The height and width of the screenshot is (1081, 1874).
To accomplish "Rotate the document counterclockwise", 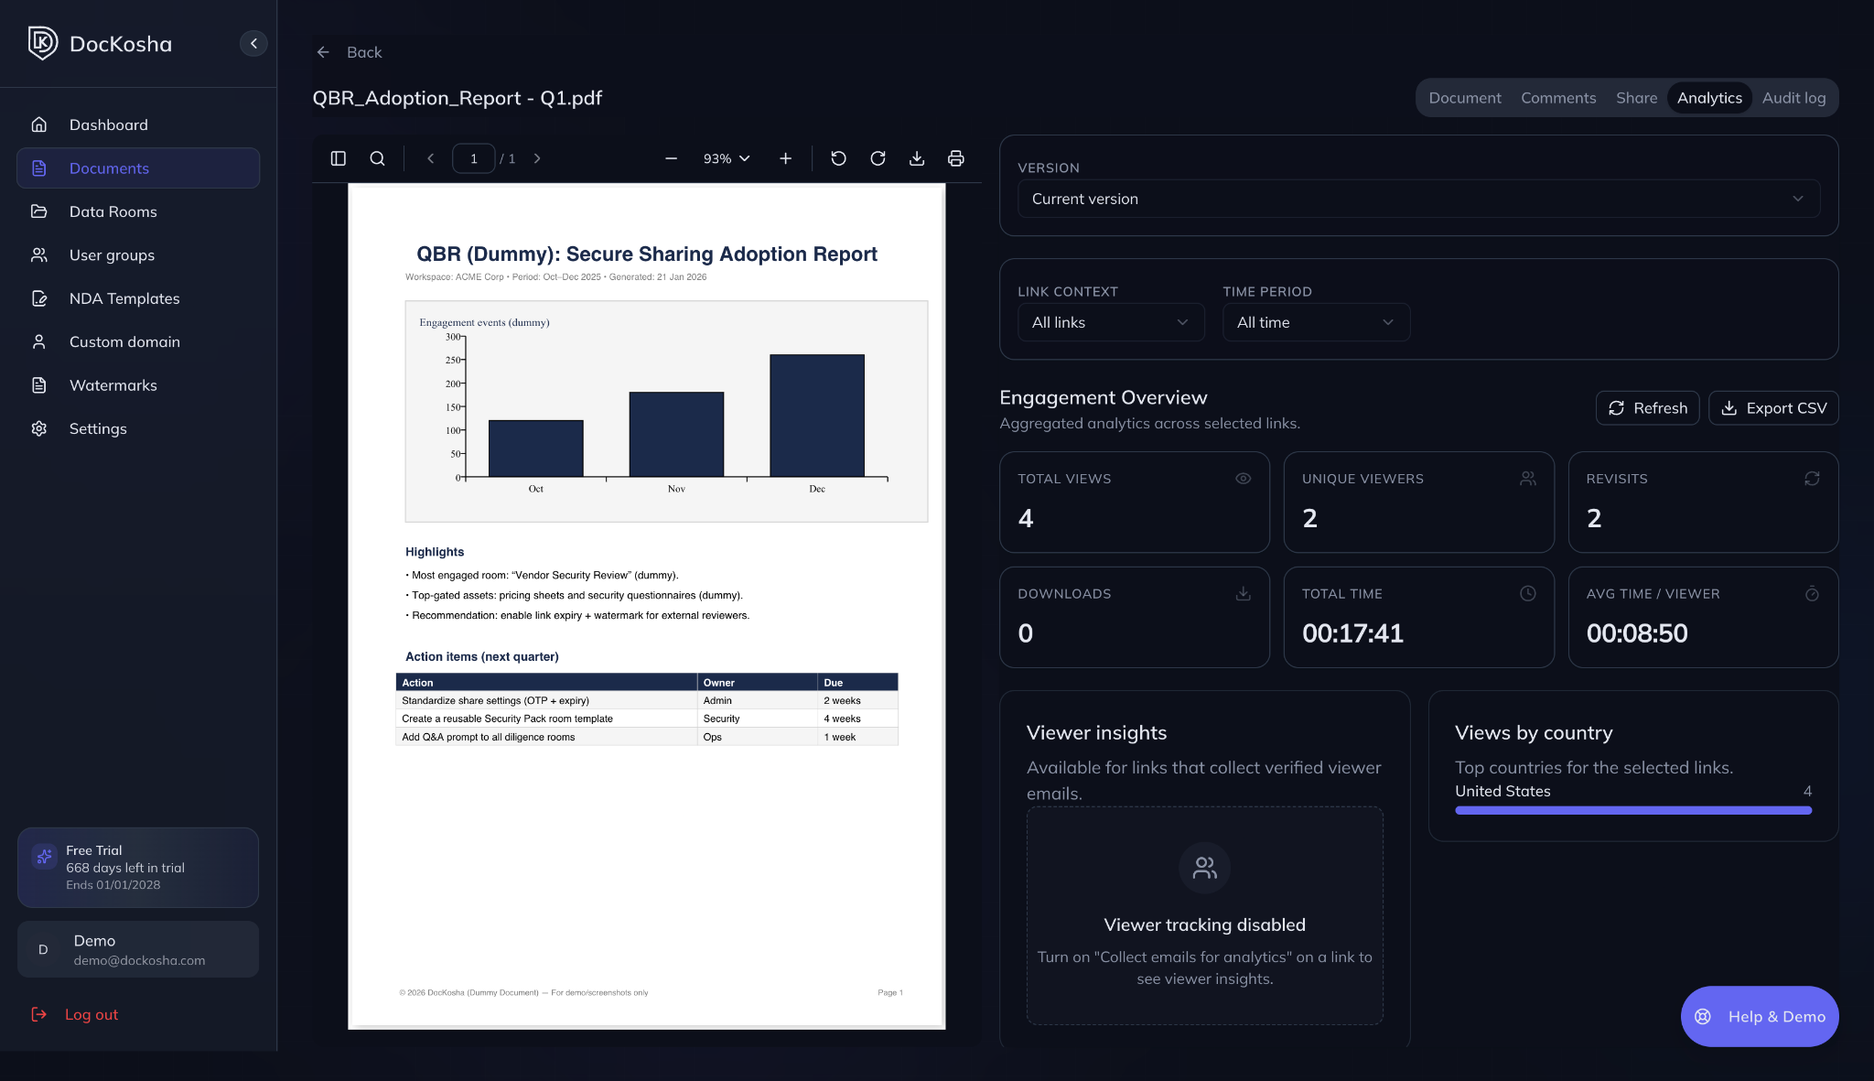I will click(x=838, y=158).
